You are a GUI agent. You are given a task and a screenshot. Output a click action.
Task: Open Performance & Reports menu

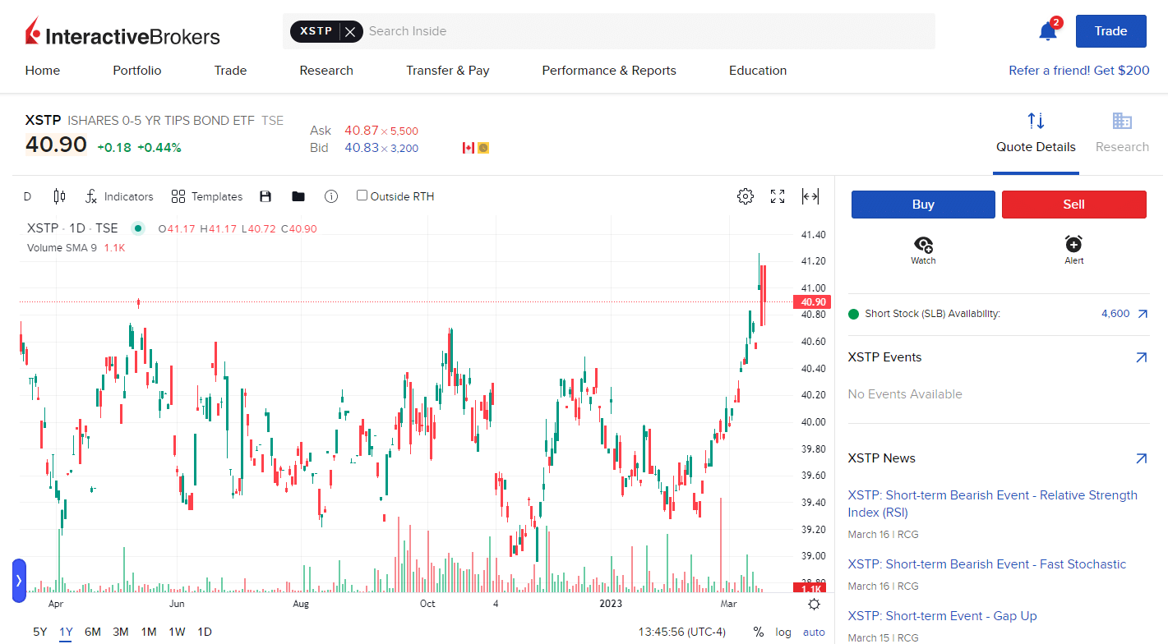click(x=609, y=71)
